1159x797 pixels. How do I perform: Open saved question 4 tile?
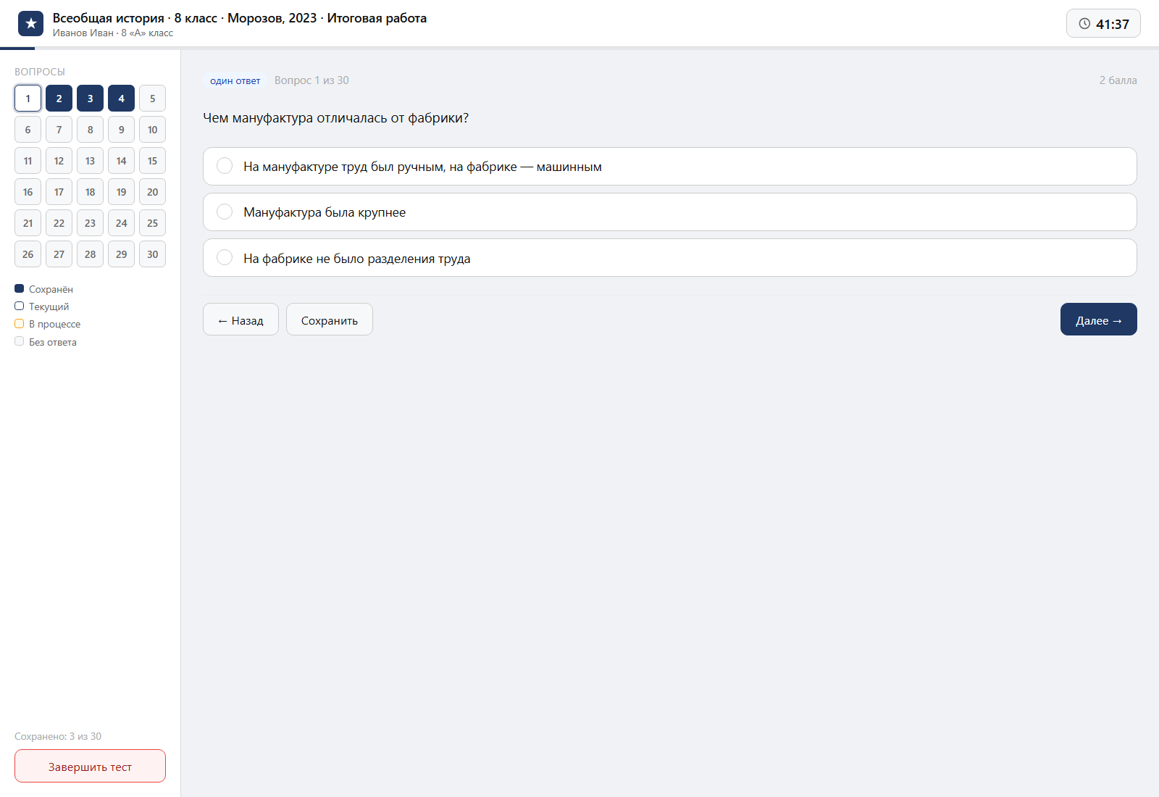point(121,99)
